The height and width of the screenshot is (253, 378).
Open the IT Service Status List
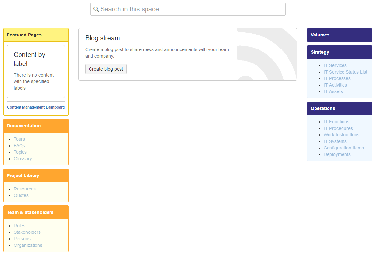345,72
